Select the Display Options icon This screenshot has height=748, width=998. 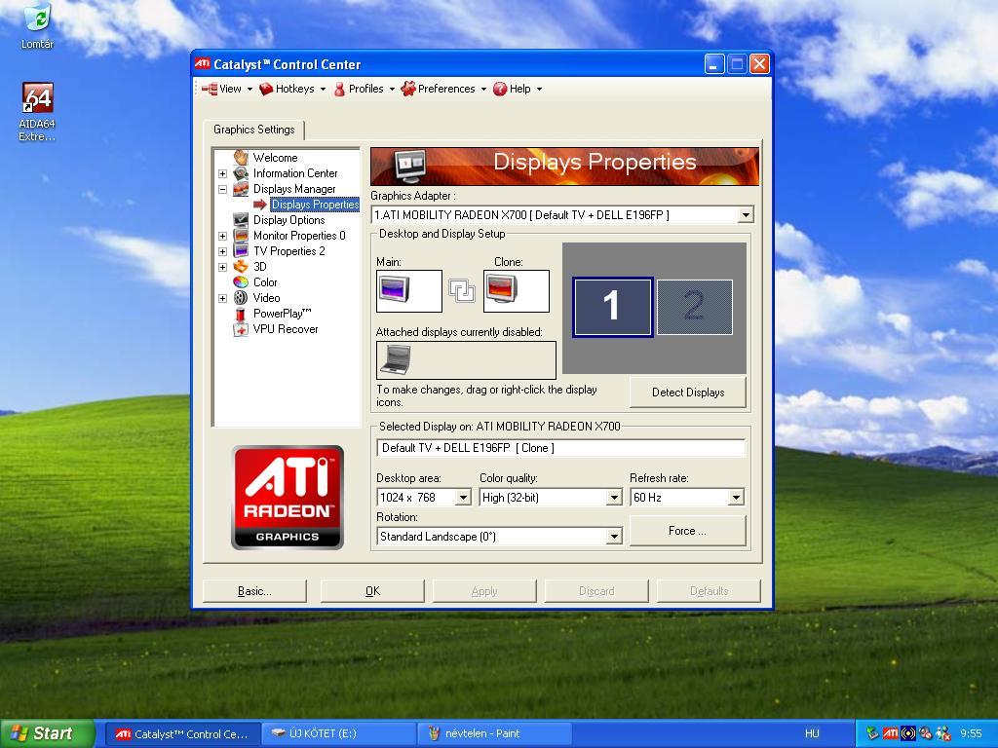(241, 220)
